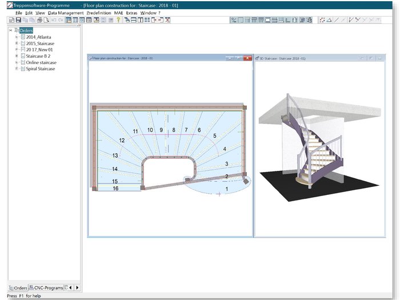Close the Floor plan construction child window
400x300 pixels.
pyautogui.click(x=247, y=58)
